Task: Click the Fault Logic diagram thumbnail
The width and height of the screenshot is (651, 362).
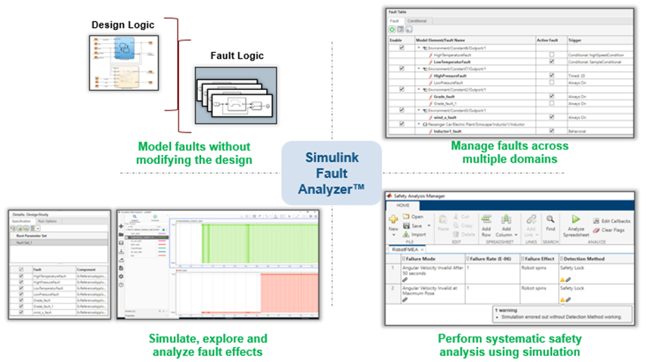Action: pyautogui.click(x=236, y=95)
